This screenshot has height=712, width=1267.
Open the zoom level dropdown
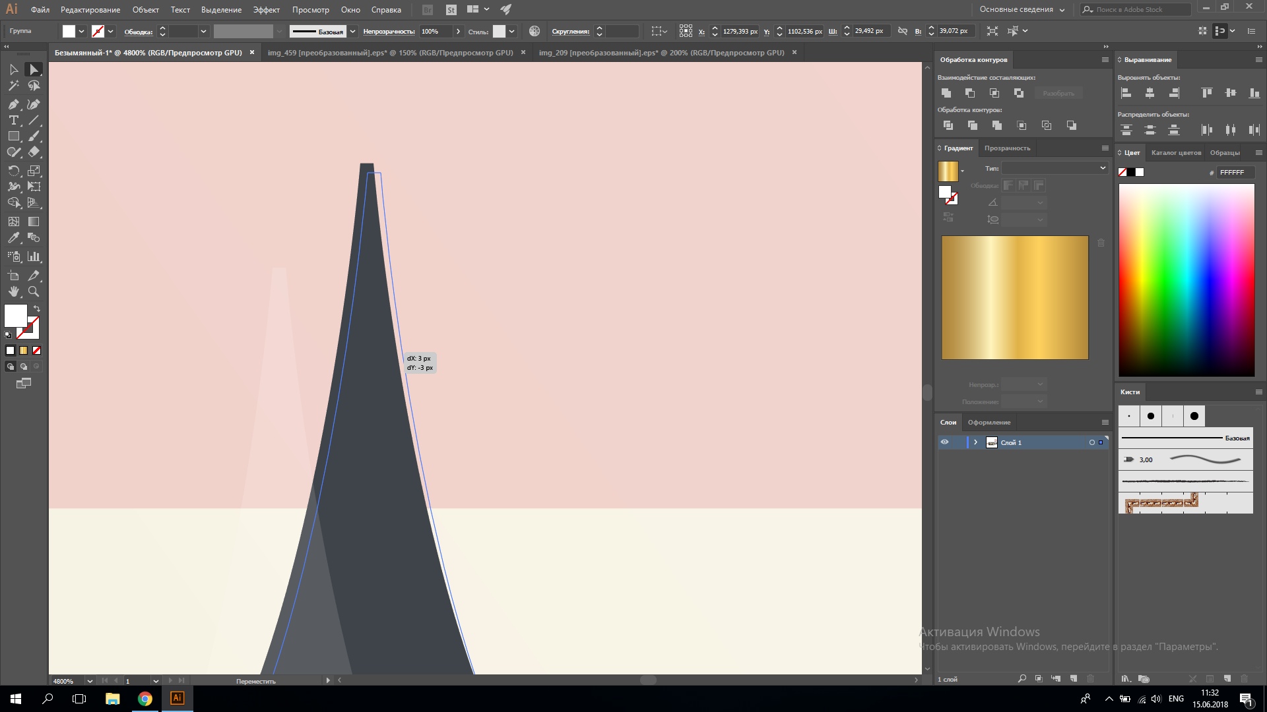tap(90, 681)
